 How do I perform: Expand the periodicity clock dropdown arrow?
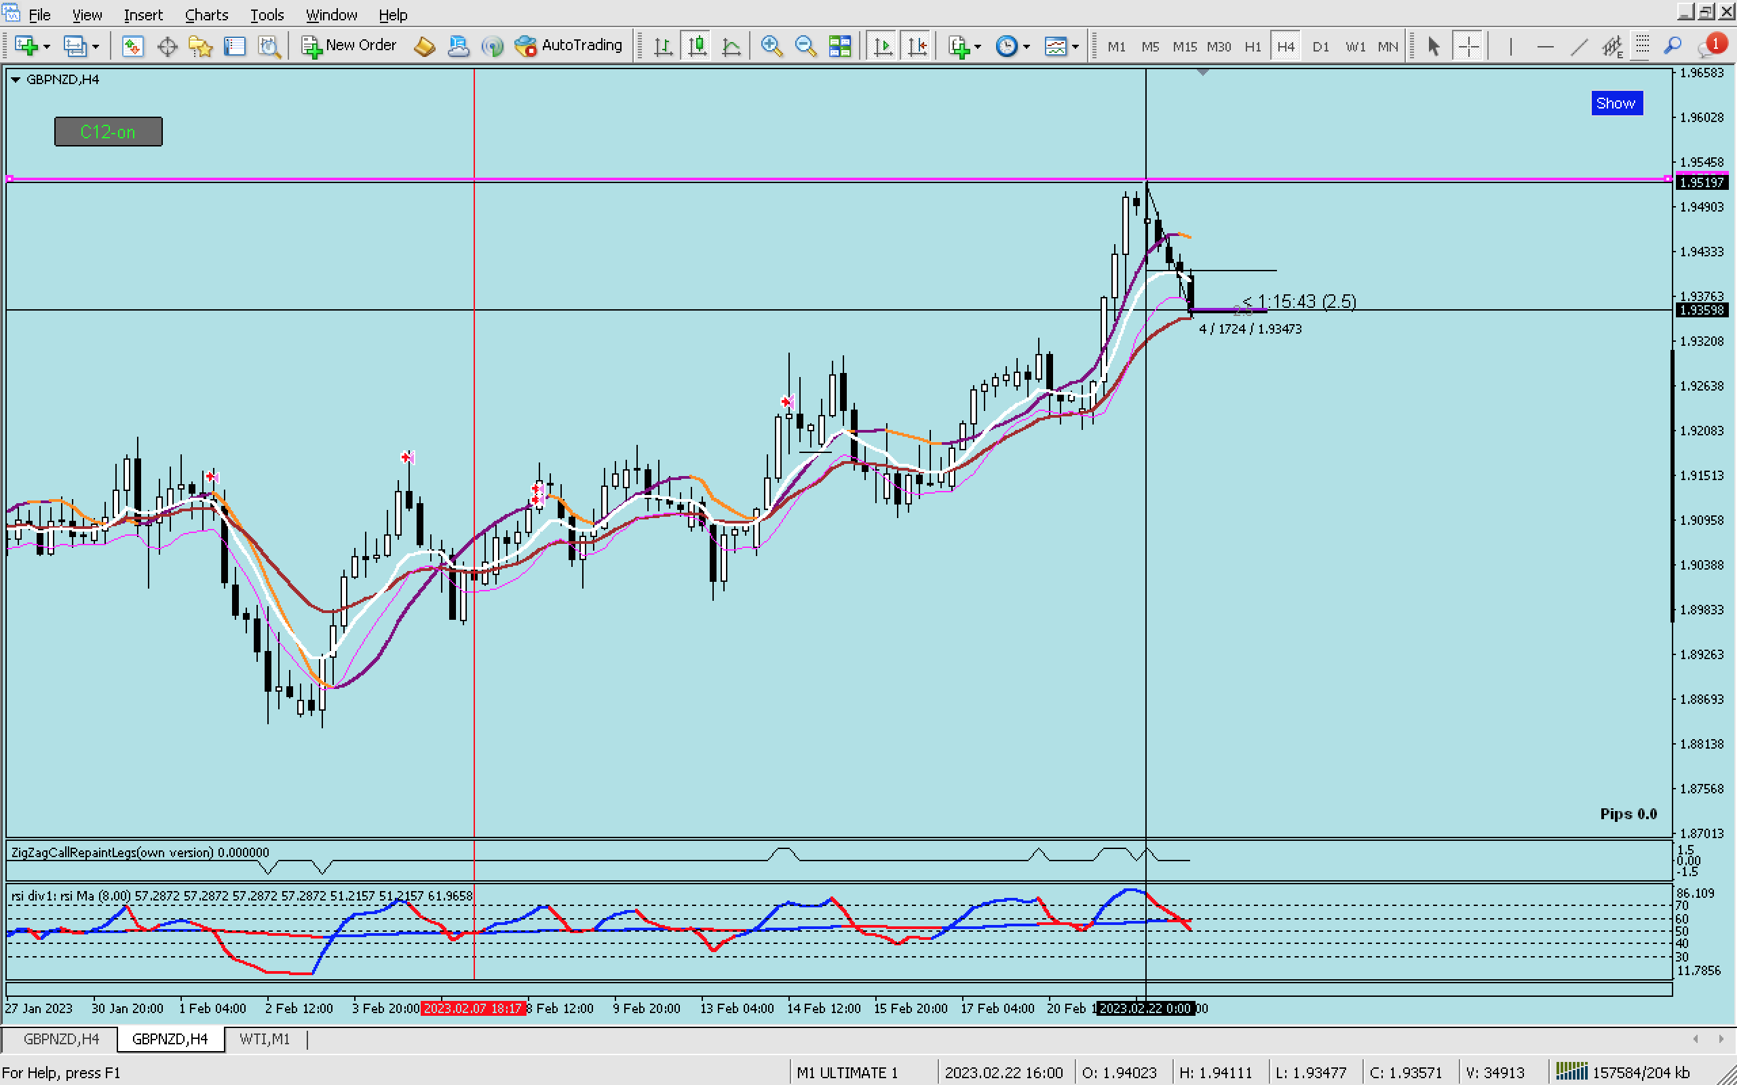coord(1027,47)
